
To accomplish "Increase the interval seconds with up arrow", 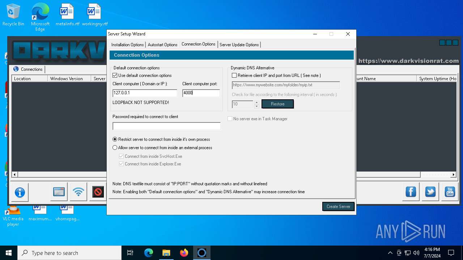I will click(x=256, y=102).
